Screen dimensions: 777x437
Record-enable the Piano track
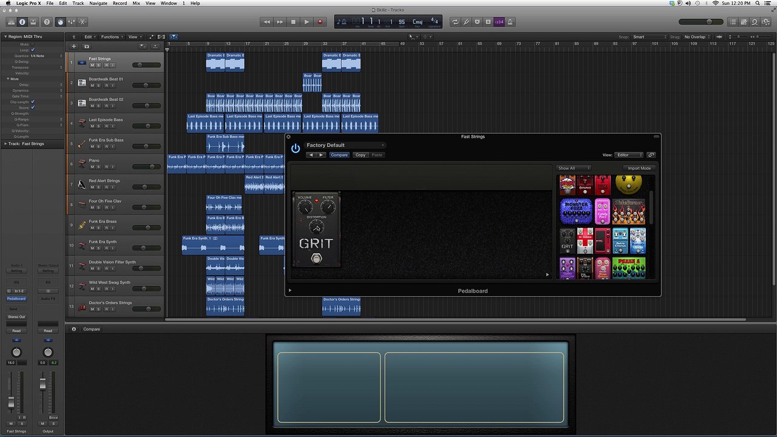coord(106,167)
